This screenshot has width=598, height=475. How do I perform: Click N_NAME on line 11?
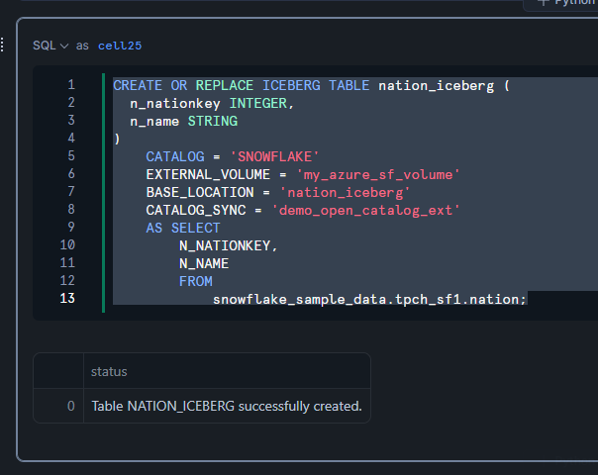204,263
